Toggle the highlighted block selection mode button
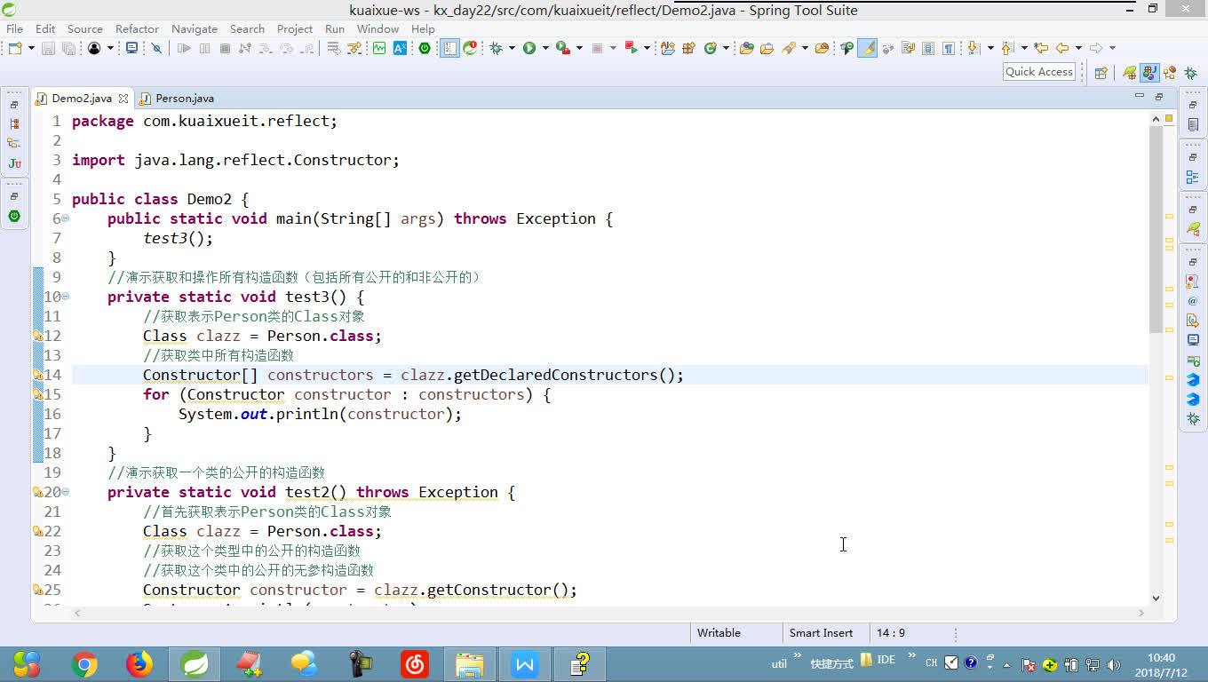 [450, 48]
